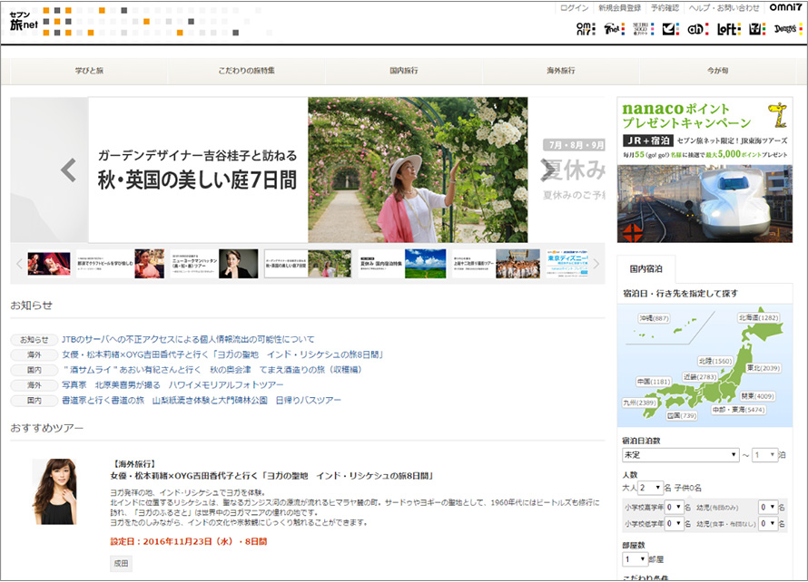This screenshot has width=808, height=582.
Task: Select the 夏休み 国内宿泊特集 thumbnail
Action: (x=402, y=264)
